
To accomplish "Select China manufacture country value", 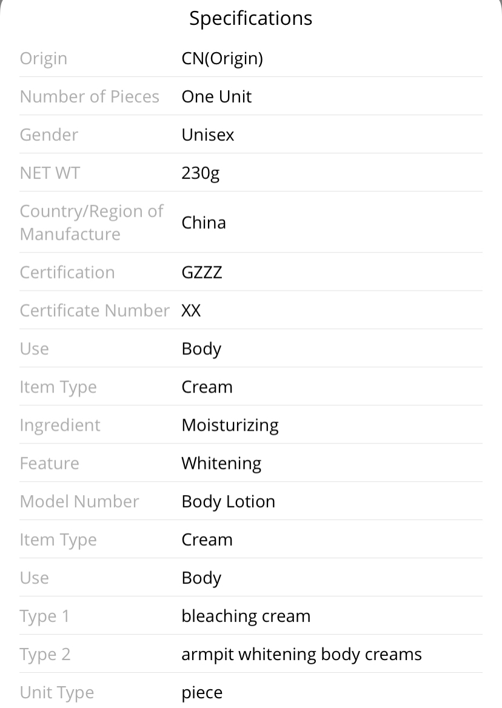I will point(204,223).
